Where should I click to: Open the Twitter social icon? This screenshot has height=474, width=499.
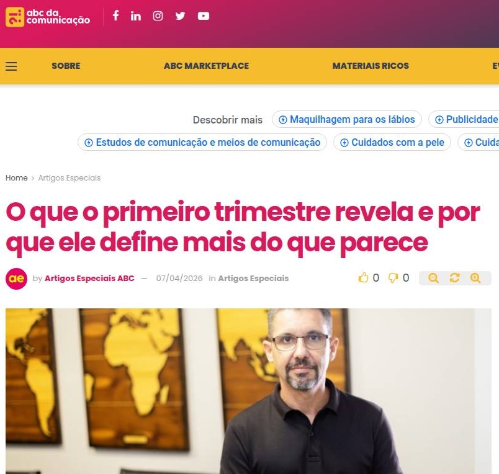[x=180, y=16]
